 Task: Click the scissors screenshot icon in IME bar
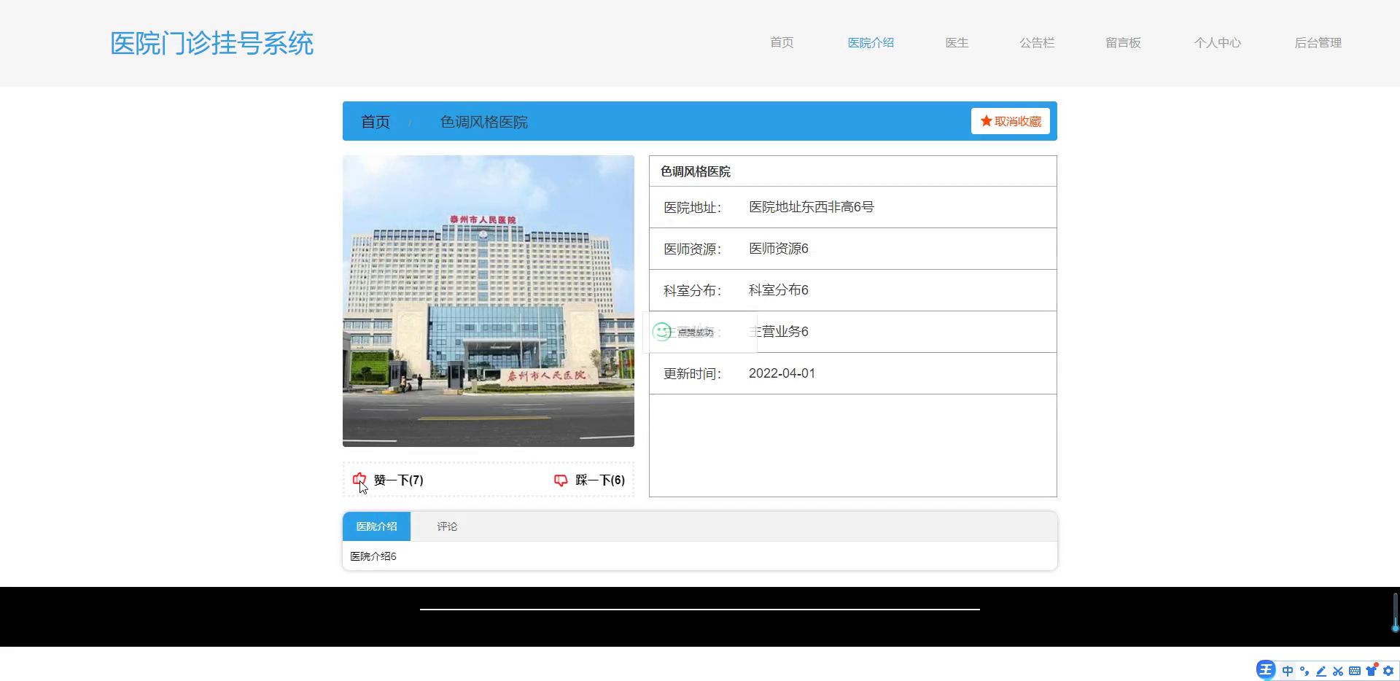[x=1338, y=671]
